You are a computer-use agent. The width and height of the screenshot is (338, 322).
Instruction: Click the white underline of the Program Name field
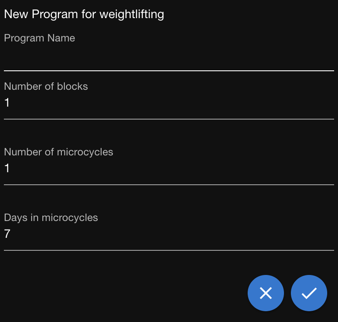pos(169,70)
